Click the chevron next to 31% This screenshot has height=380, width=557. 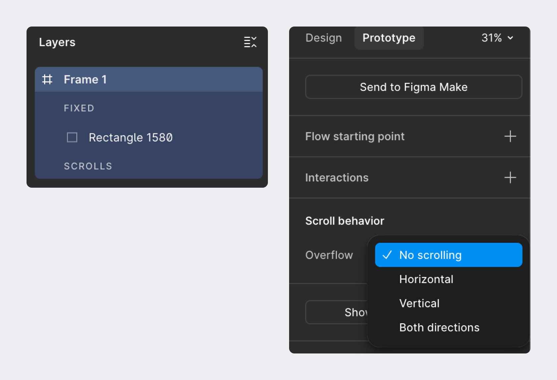(x=511, y=38)
